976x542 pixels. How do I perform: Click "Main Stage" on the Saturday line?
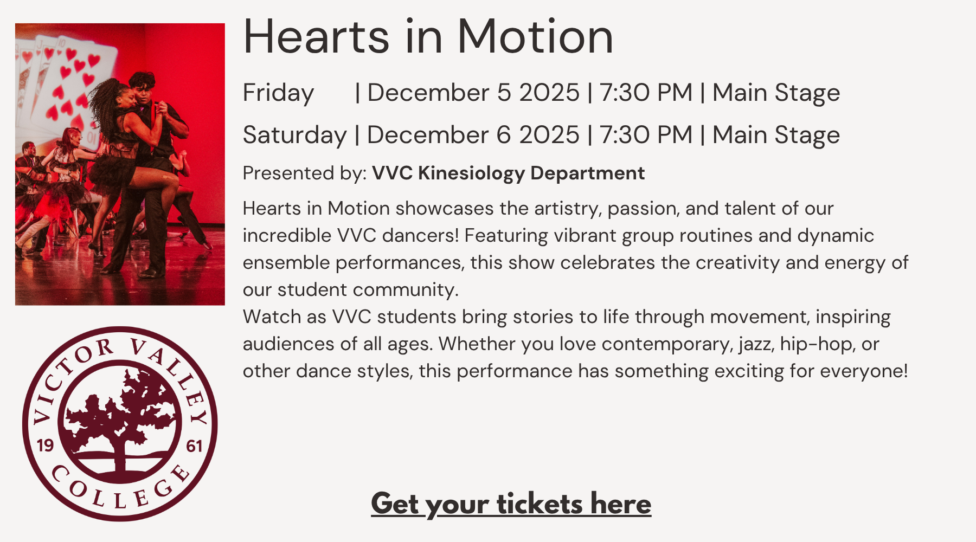tap(776, 135)
